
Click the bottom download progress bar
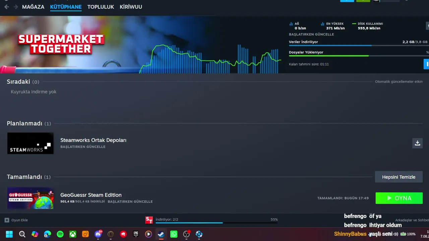(x=217, y=223)
